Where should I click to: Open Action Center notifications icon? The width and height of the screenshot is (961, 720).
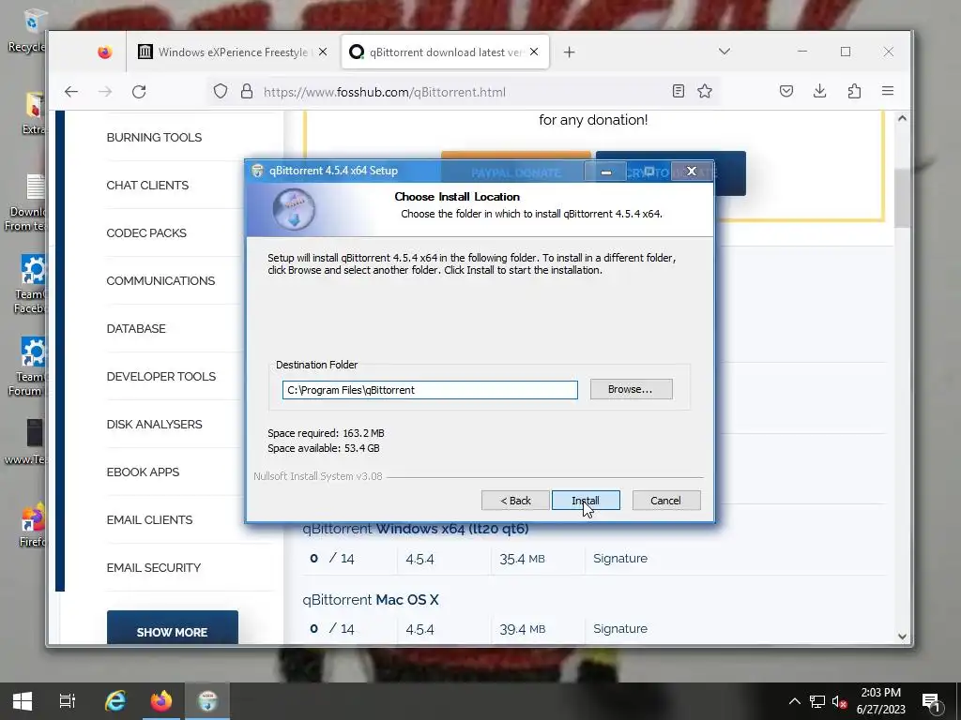click(931, 701)
